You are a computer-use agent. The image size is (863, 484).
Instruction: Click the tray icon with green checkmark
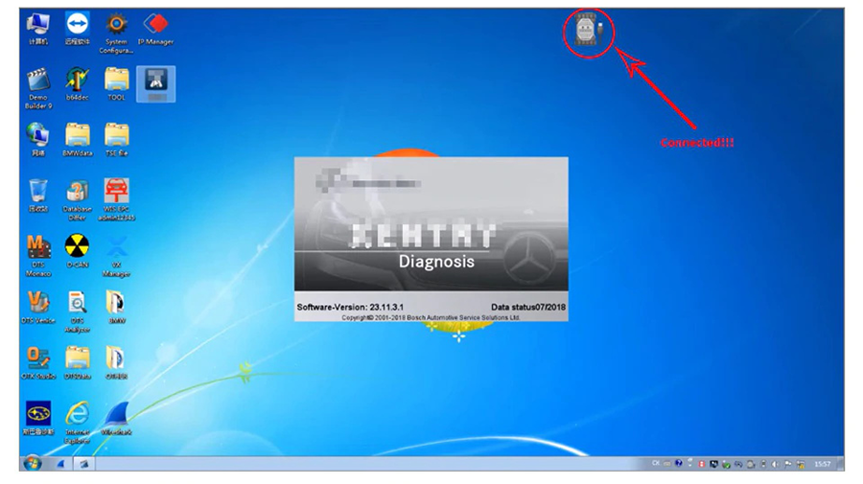tap(726, 465)
